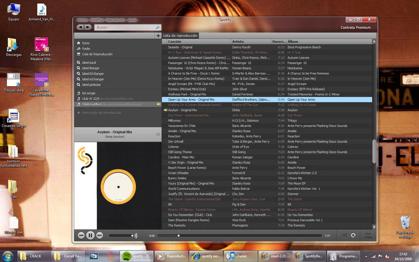Open the Modificar menu
The height and width of the screenshot is (262, 419).
[97, 20]
